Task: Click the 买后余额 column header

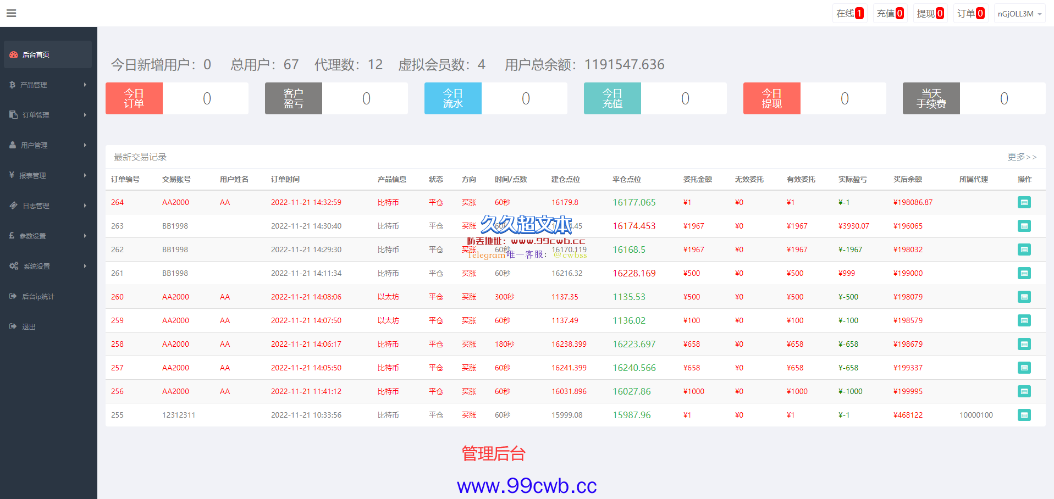Action: [908, 179]
